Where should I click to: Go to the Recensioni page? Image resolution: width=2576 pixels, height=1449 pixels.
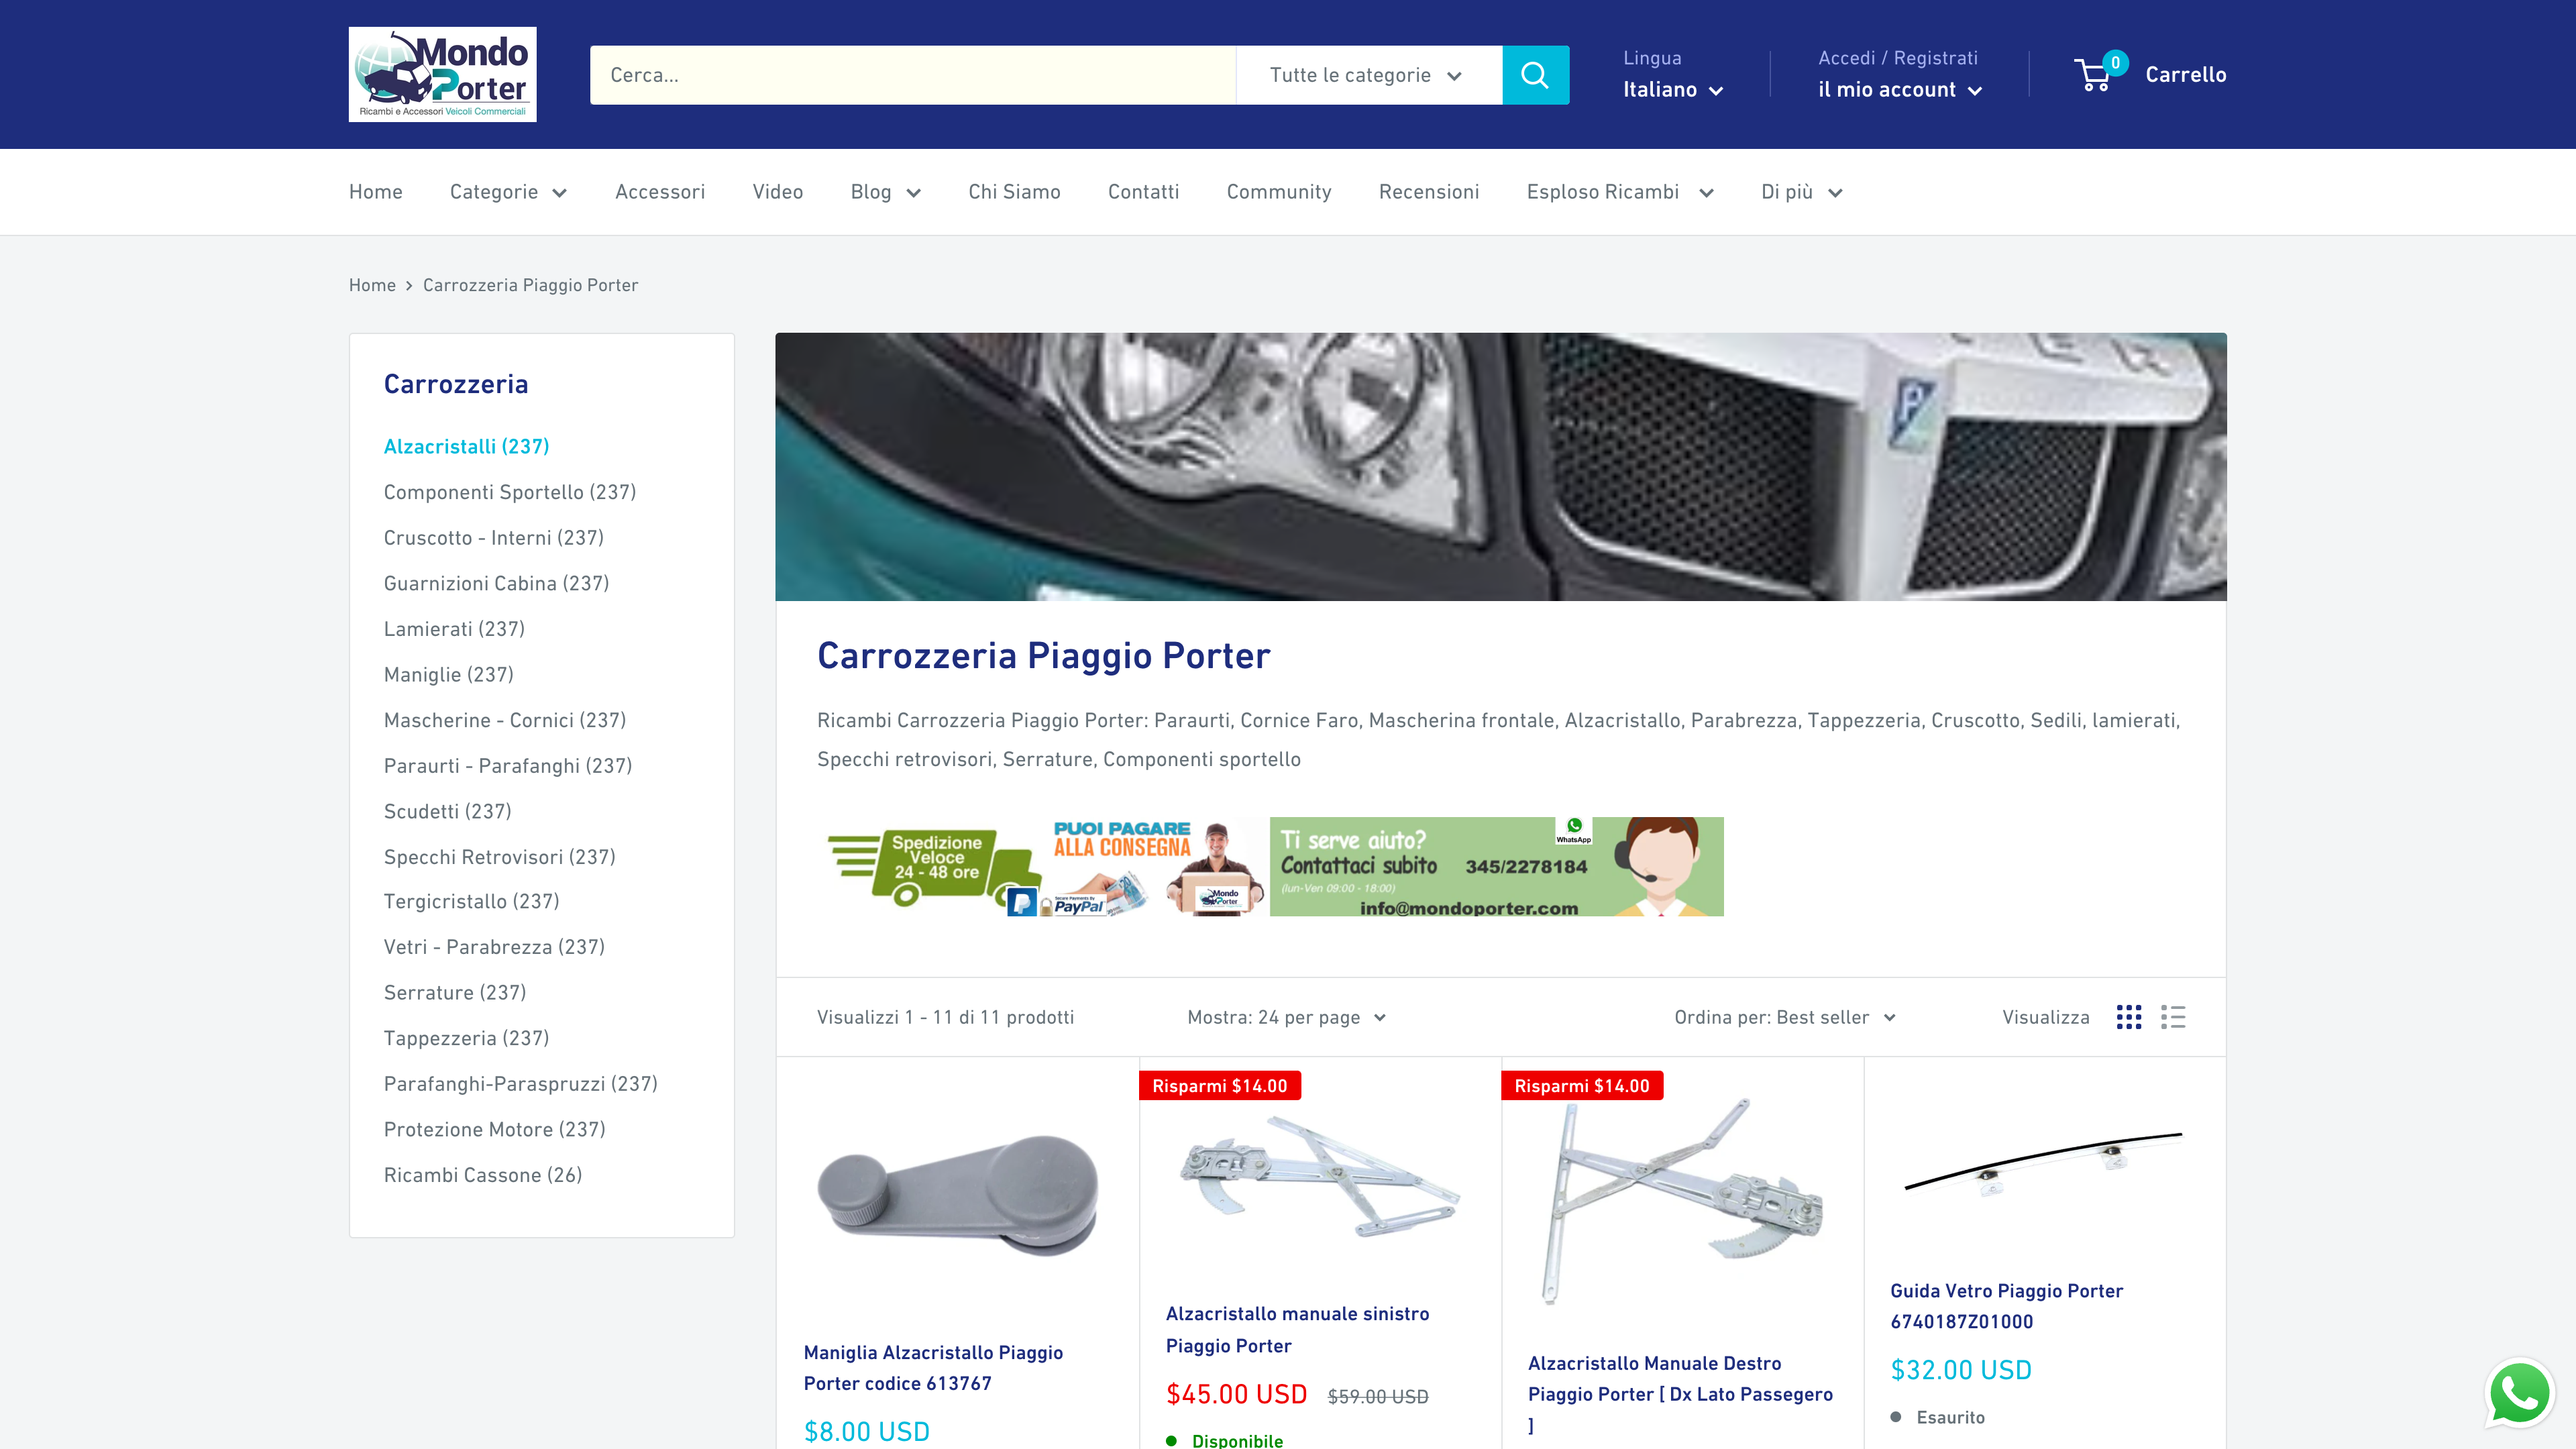[x=1428, y=192]
